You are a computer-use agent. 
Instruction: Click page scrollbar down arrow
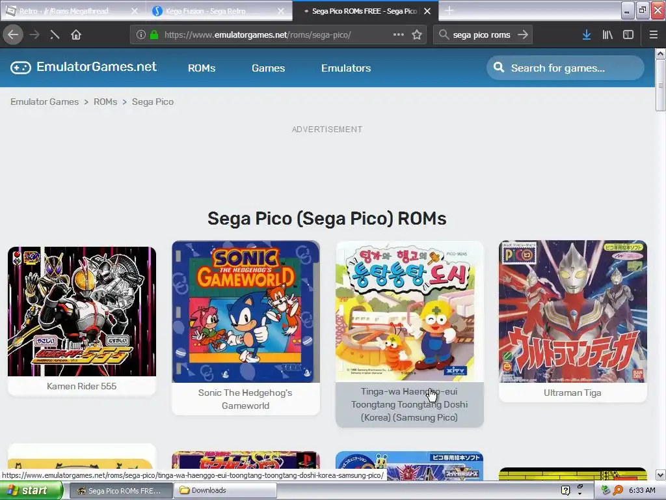click(x=660, y=475)
